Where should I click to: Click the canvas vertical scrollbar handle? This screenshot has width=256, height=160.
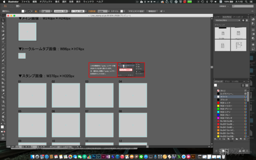(x=212, y=67)
